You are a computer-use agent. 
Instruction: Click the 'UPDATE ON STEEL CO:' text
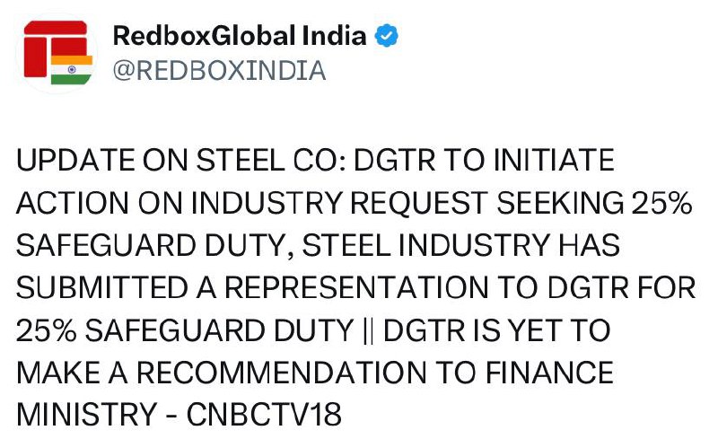pos(181,161)
